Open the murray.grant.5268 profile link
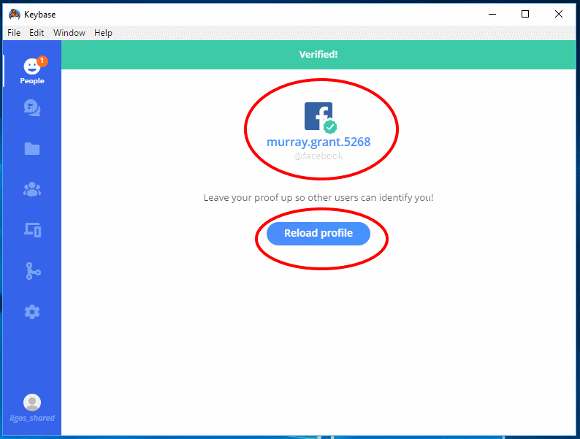 coord(318,142)
